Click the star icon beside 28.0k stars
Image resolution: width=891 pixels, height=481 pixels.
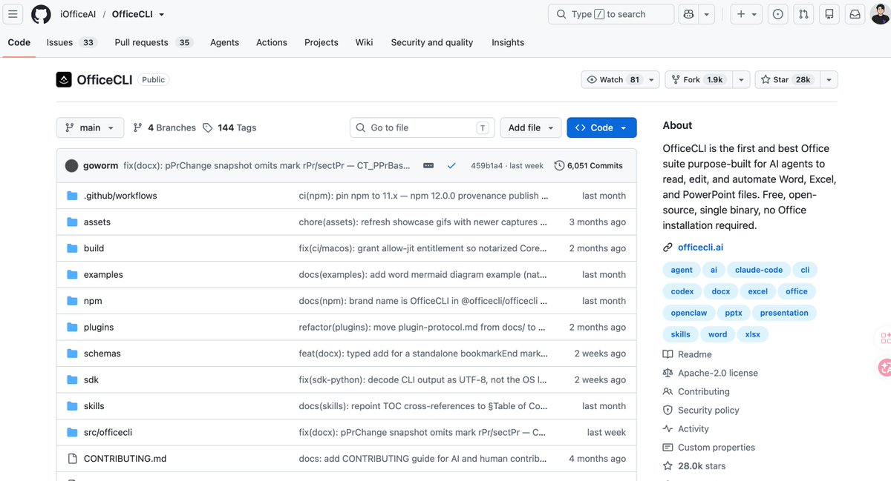pyautogui.click(x=668, y=466)
